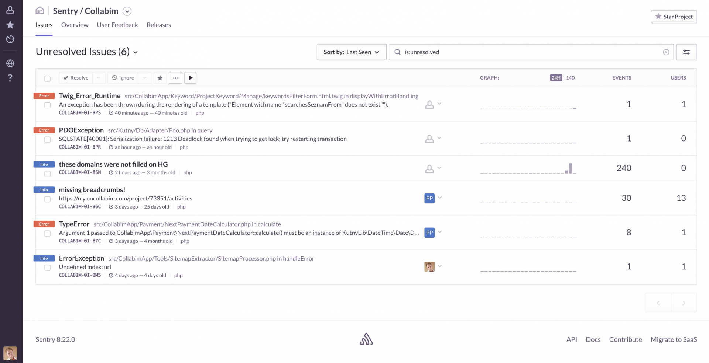The width and height of the screenshot is (709, 363).
Task: Check the TypeError issue checkbox
Action: point(48,234)
